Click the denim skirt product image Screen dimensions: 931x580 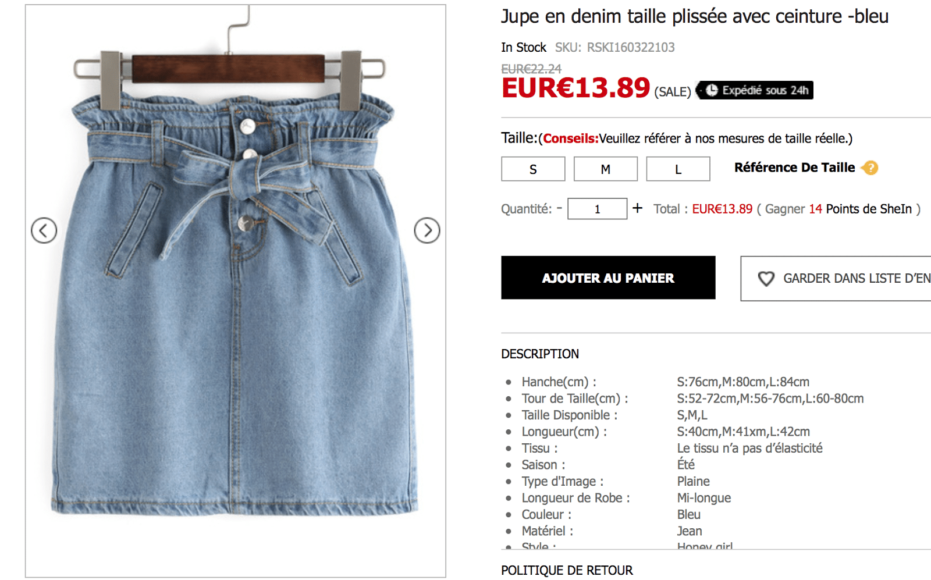click(236, 291)
